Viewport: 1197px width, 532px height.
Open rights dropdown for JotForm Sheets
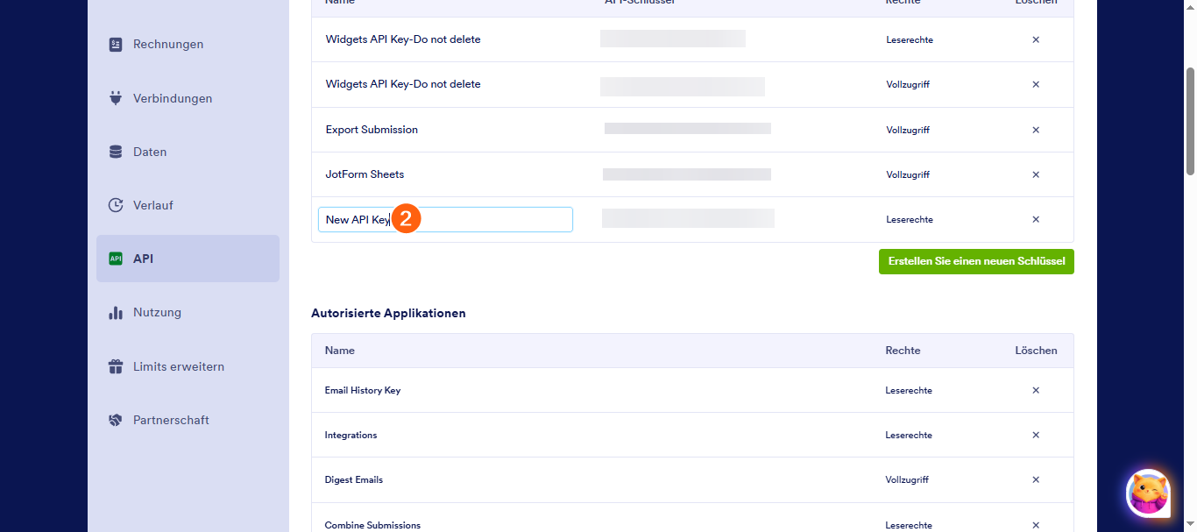click(x=908, y=174)
